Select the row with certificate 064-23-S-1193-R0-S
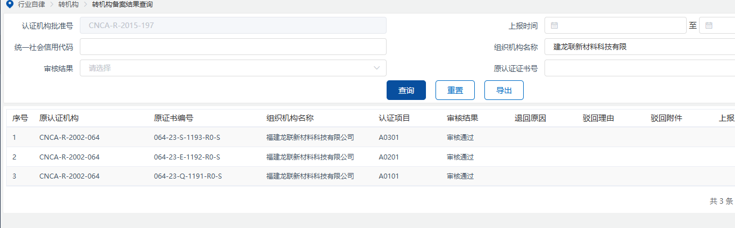 click(x=187, y=137)
